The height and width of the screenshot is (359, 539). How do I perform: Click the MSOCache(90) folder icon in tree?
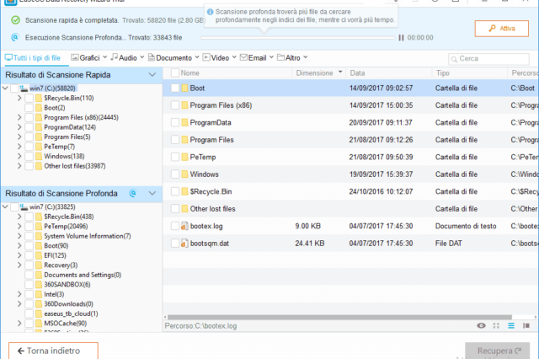point(39,324)
